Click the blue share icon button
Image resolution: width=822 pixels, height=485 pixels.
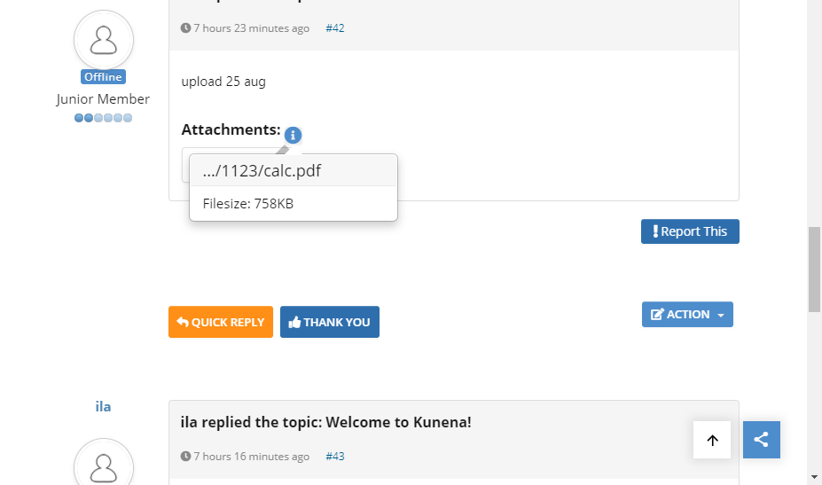tap(761, 440)
